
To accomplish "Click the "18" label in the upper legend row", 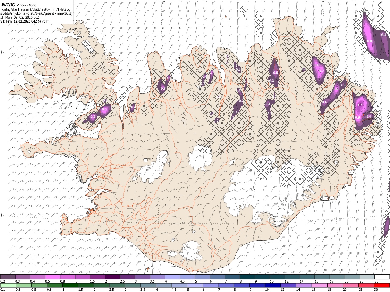I will [331, 281].
